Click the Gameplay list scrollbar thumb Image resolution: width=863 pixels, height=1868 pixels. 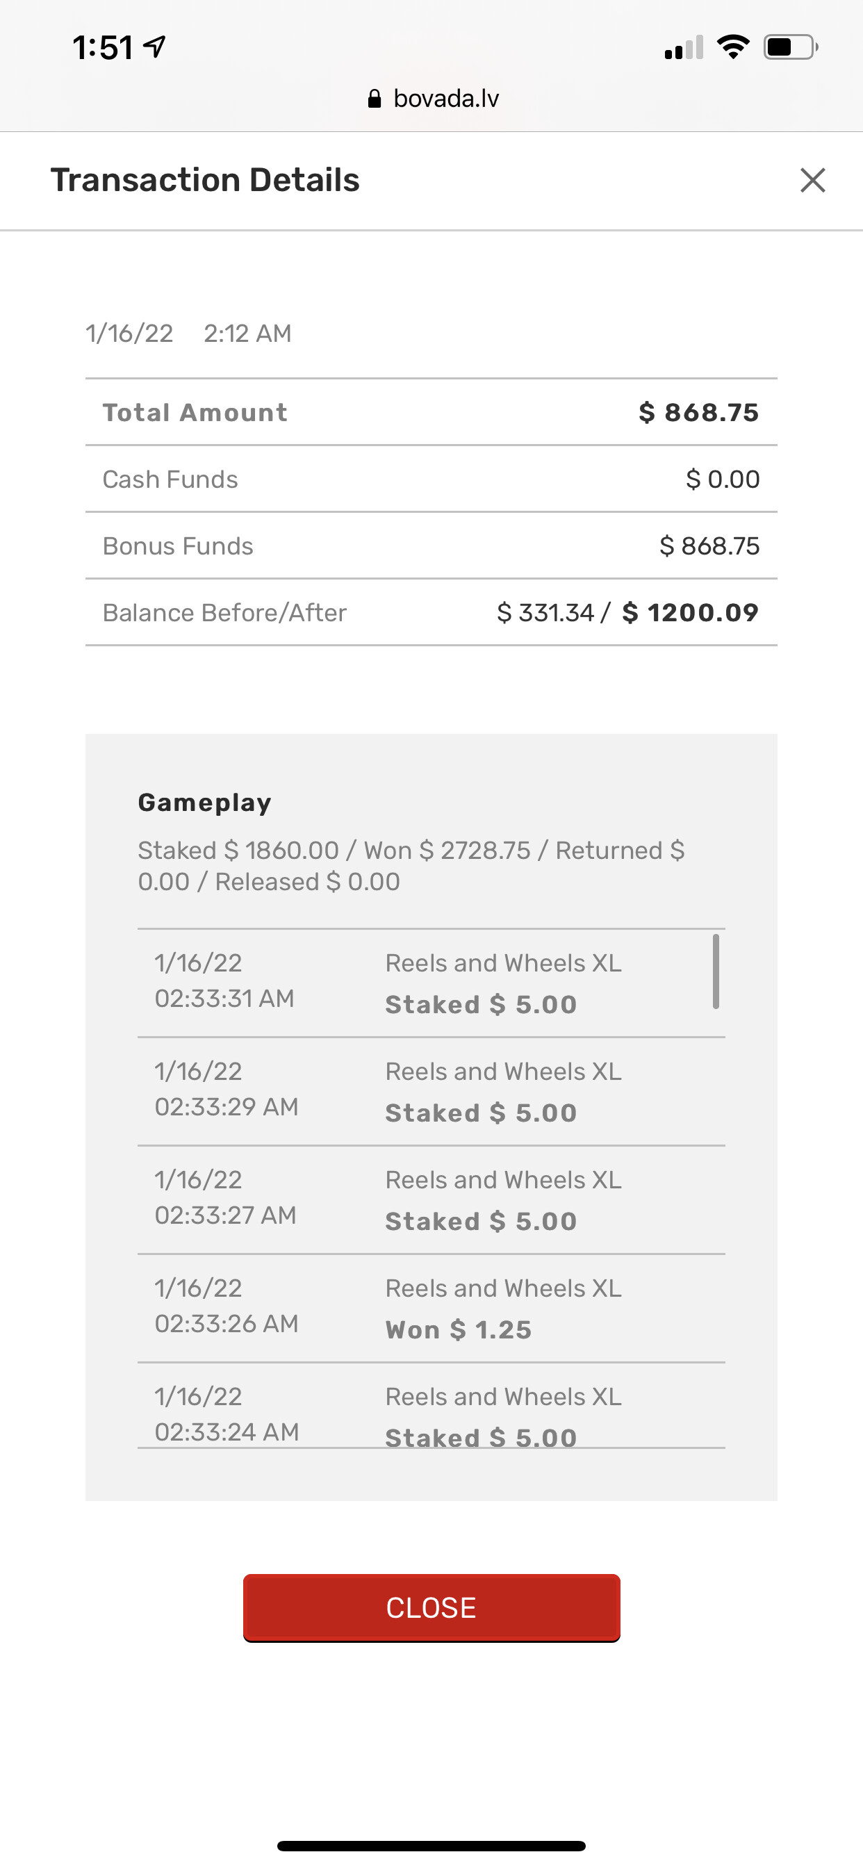pyautogui.click(x=715, y=971)
